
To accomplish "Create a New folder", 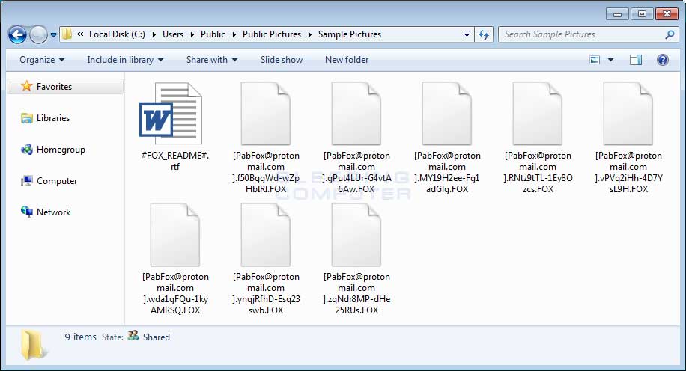I will point(347,60).
